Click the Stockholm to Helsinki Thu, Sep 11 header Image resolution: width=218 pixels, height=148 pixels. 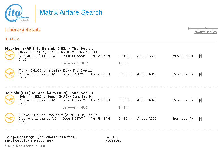point(49,48)
